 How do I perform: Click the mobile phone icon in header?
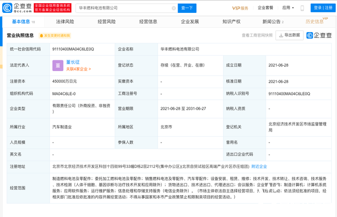point(302,8)
